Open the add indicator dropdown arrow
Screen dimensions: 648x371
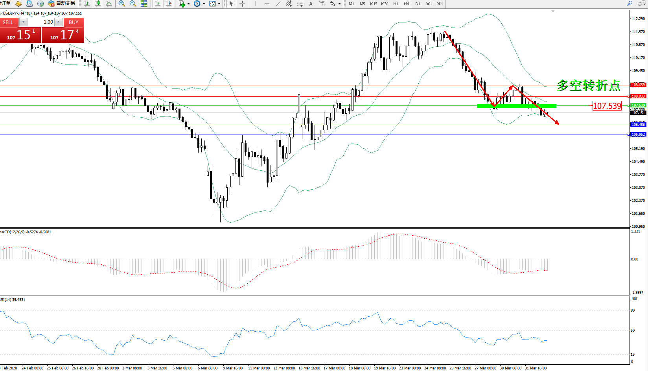click(189, 4)
